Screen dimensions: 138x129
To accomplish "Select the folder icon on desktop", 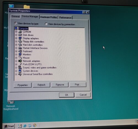I will click(27, 7).
